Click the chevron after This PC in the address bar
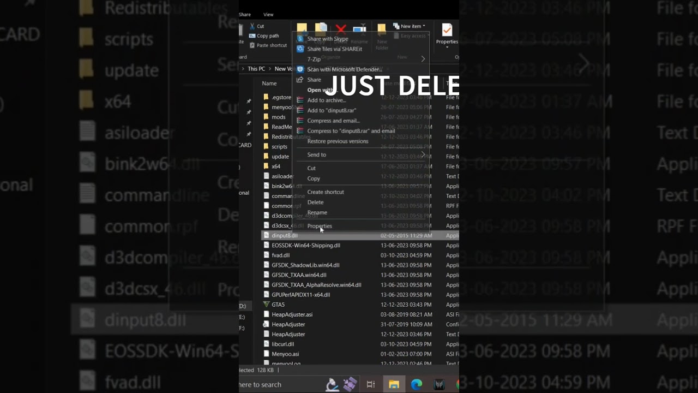The height and width of the screenshot is (393, 698). [x=269, y=69]
